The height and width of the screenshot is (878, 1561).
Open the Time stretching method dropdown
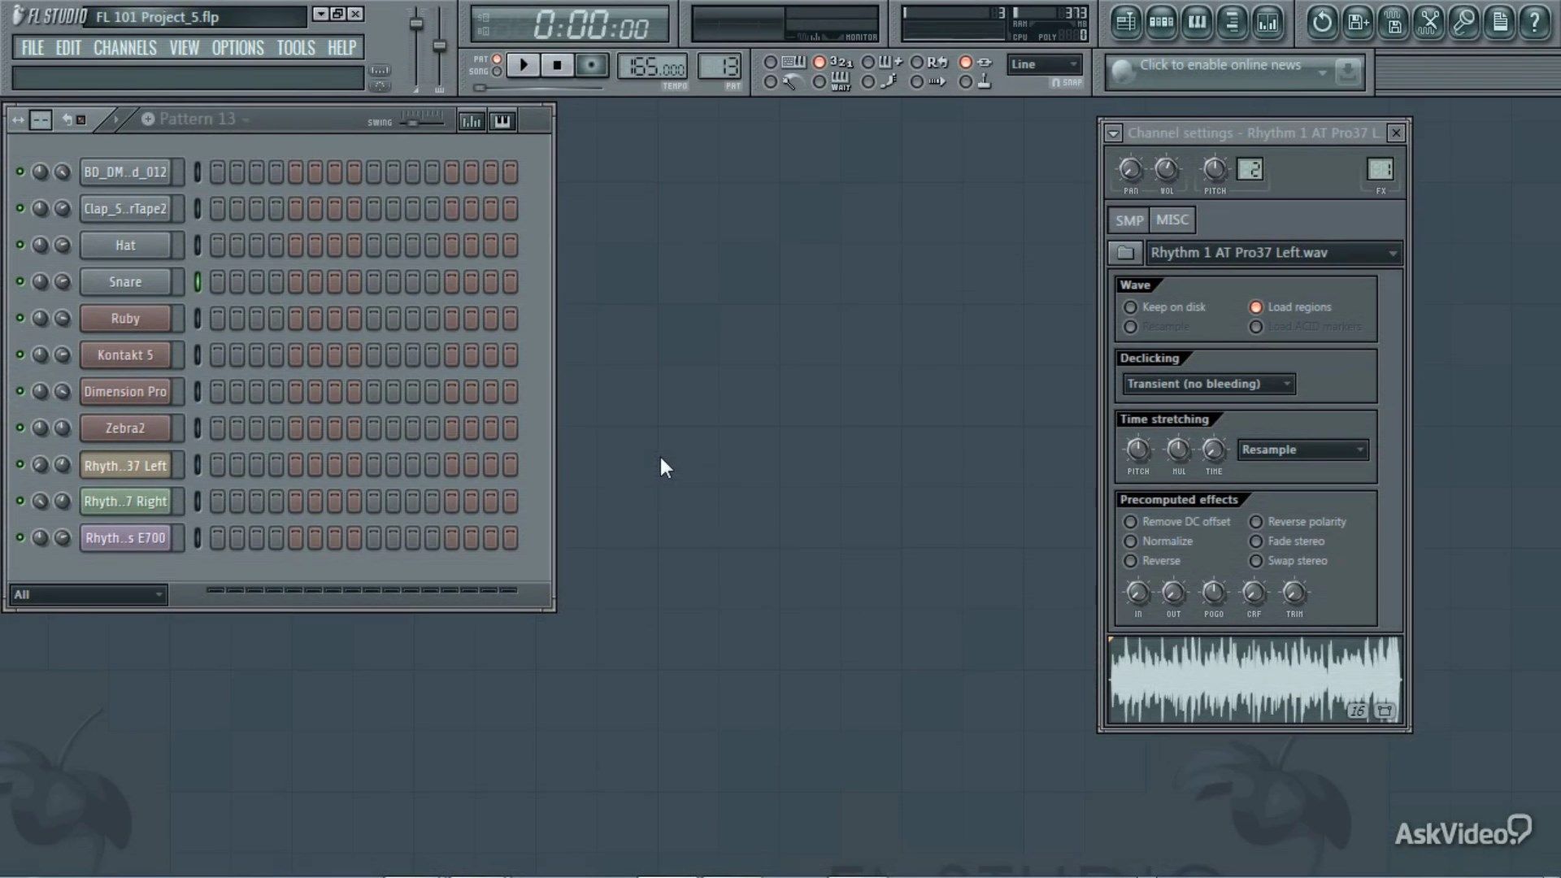pyautogui.click(x=1302, y=450)
